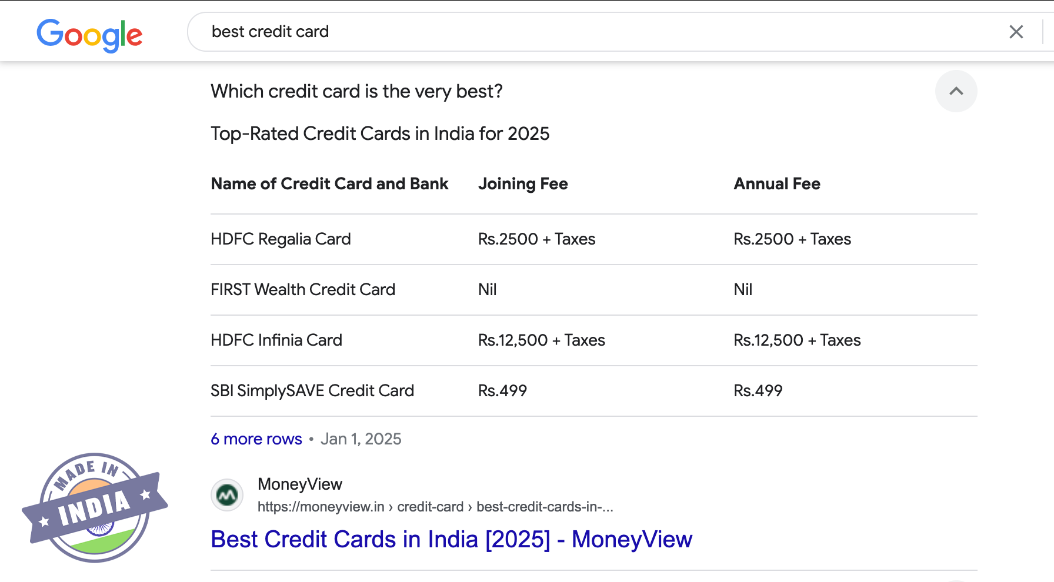
Task: Click the Made in India badge
Action: [x=95, y=507]
